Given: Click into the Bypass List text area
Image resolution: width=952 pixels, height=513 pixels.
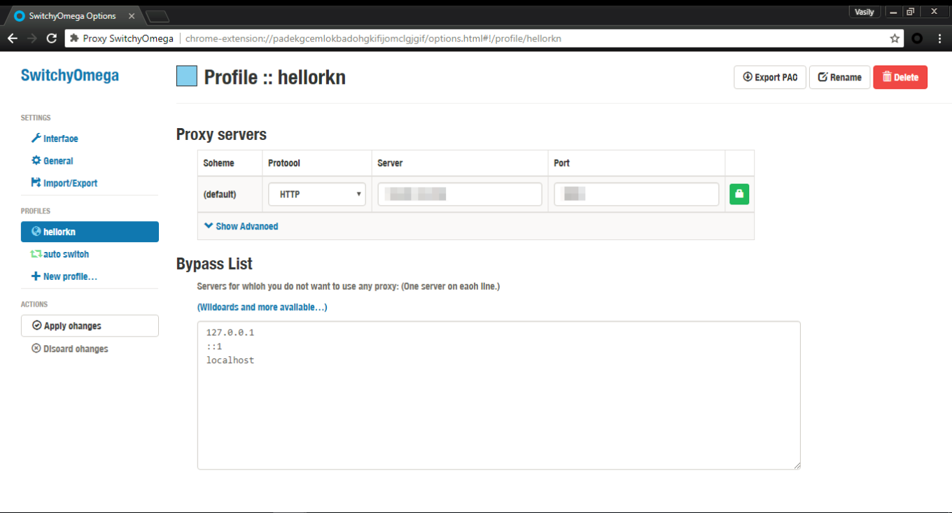Looking at the screenshot, I should click(x=498, y=395).
